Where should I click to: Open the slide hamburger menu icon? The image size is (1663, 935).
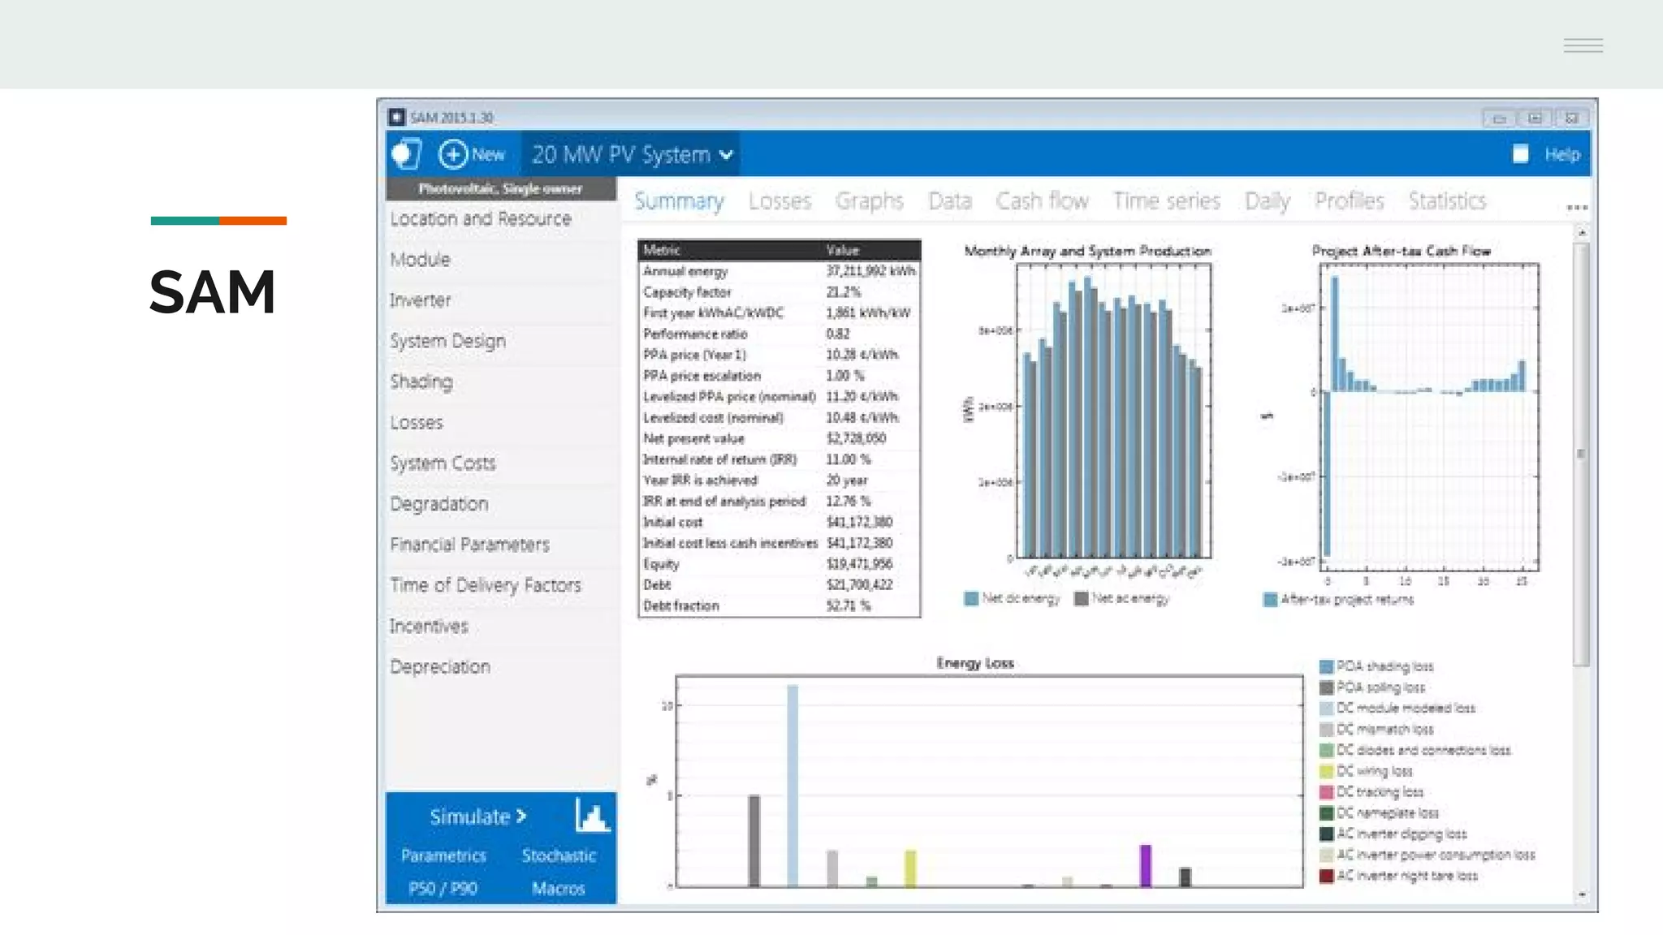1583,45
